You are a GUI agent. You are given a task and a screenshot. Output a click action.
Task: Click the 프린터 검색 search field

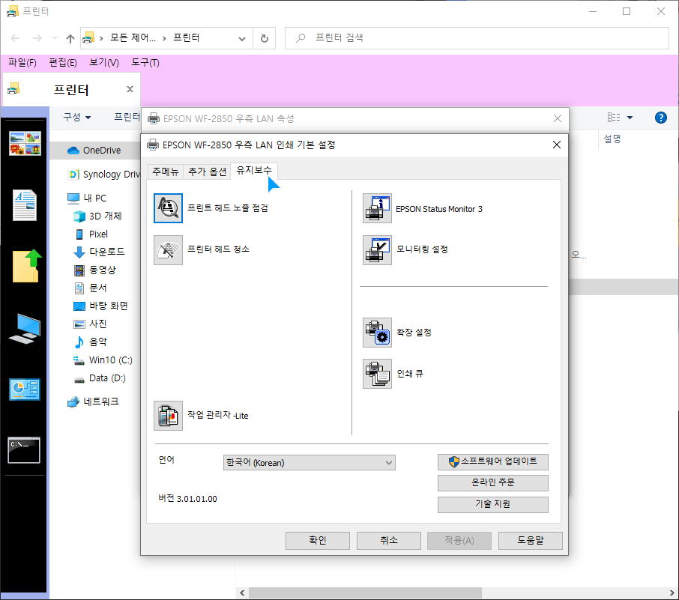click(x=477, y=38)
